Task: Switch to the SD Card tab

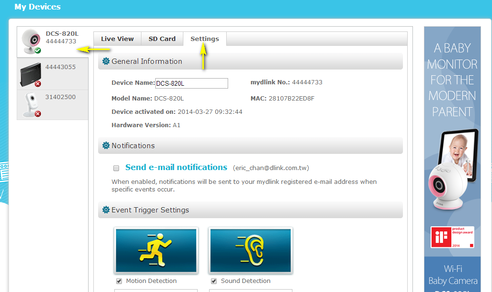Action: click(x=162, y=39)
